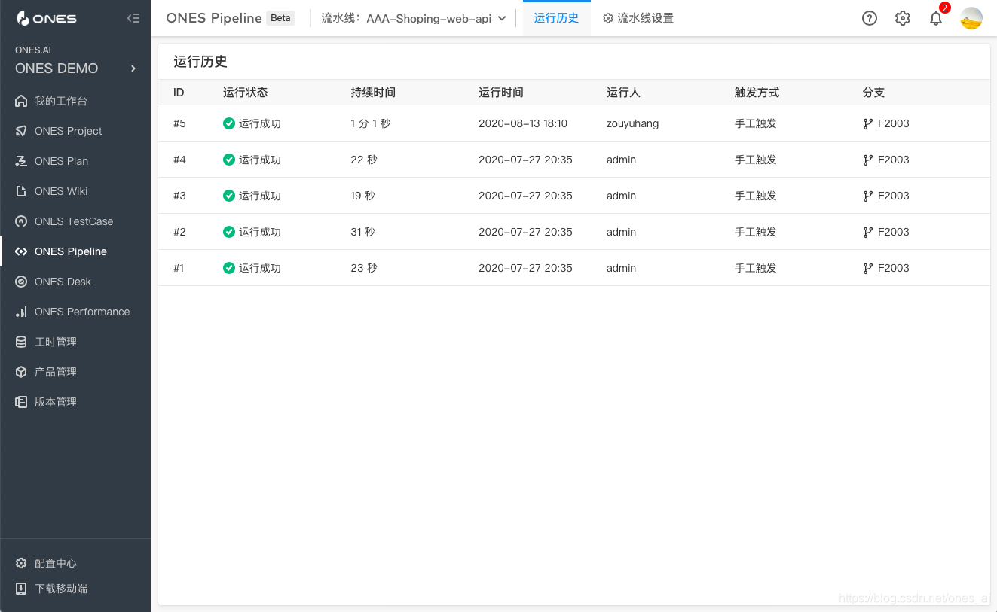Viewport: 997px width, 612px height.
Task: Click the 触发方式 column header
Action: pos(757,93)
